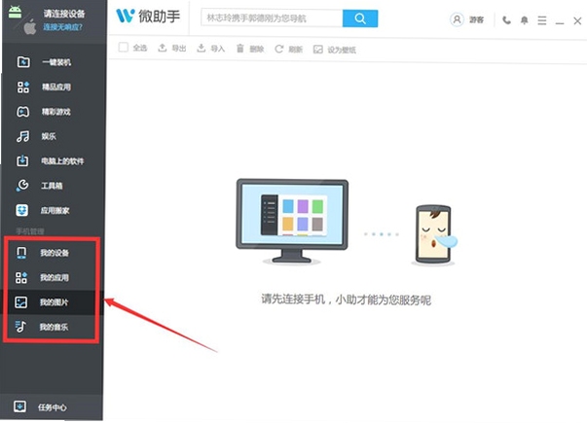Click the 游客 user avatar icon
Screen dimensions: 587x423
click(457, 19)
